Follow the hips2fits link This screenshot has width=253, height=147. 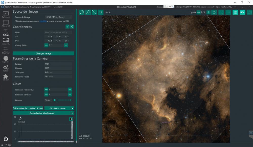[43, 21]
